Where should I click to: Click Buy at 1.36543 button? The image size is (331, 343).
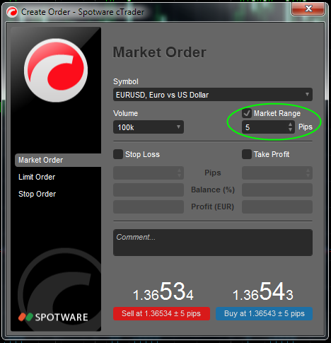pyautogui.click(x=264, y=313)
